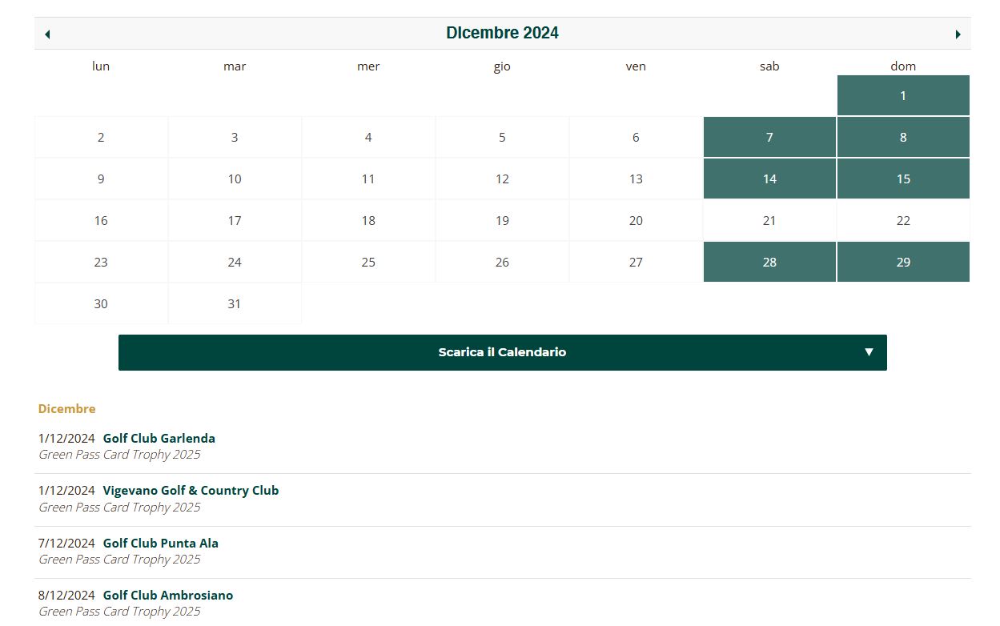The image size is (1000, 626).
Task: Click the Dicembre 2024 month title
Action: tap(502, 34)
